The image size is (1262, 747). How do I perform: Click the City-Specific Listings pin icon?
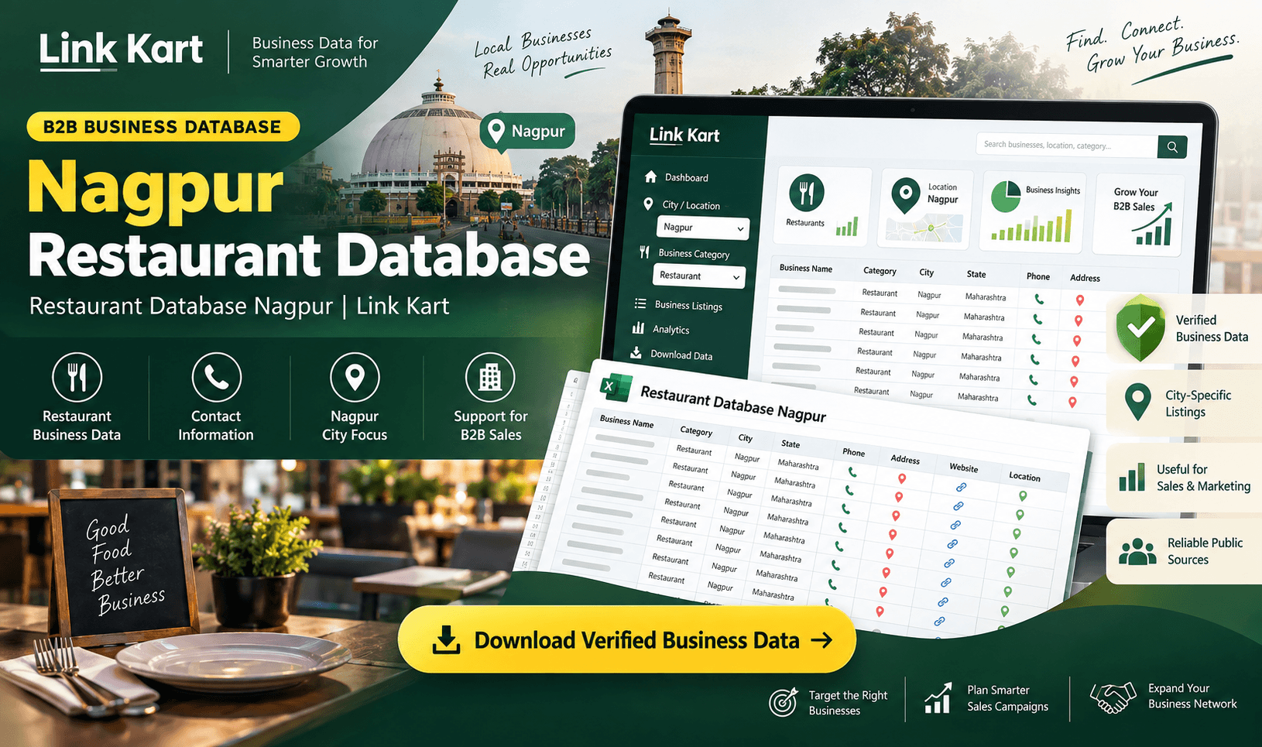[x=1137, y=403]
